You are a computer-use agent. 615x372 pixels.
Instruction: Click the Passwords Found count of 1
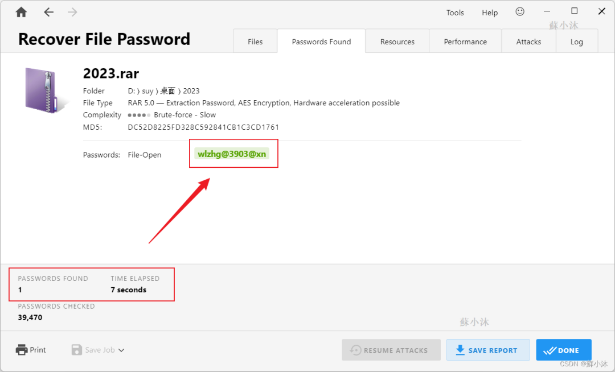click(20, 290)
